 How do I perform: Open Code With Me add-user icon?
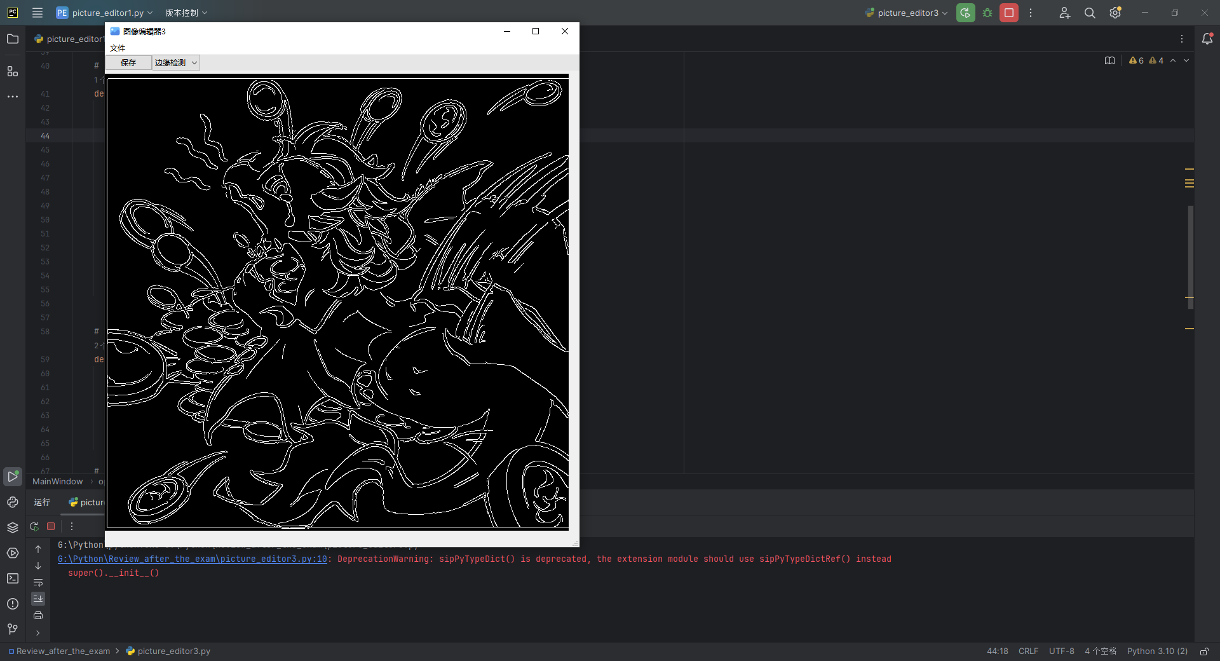[x=1065, y=13]
